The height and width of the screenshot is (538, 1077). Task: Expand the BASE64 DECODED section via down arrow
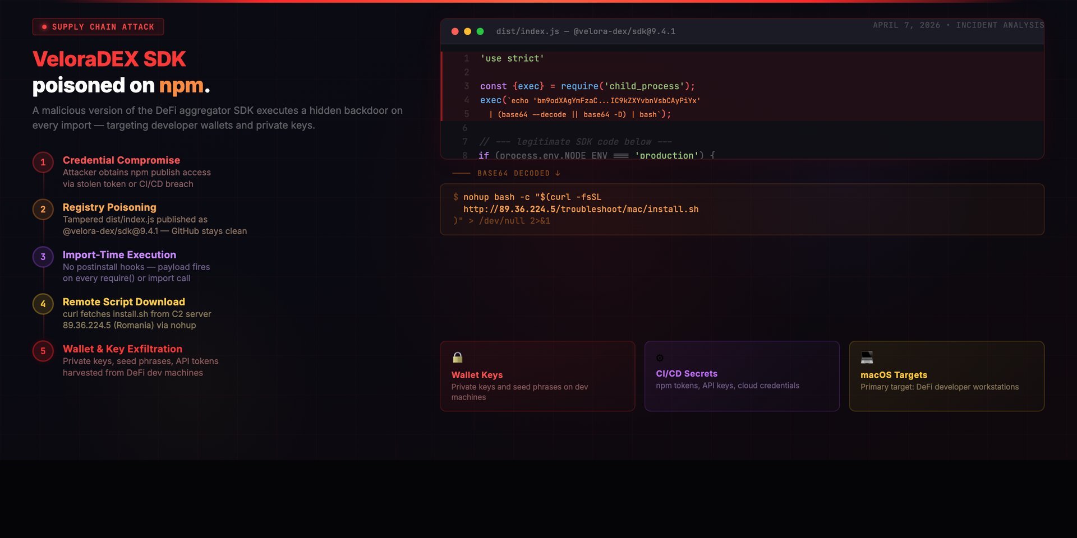(558, 173)
